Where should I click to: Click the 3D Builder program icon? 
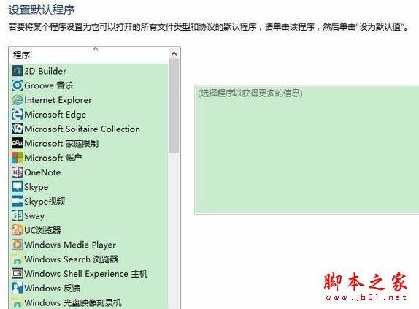[x=17, y=71]
